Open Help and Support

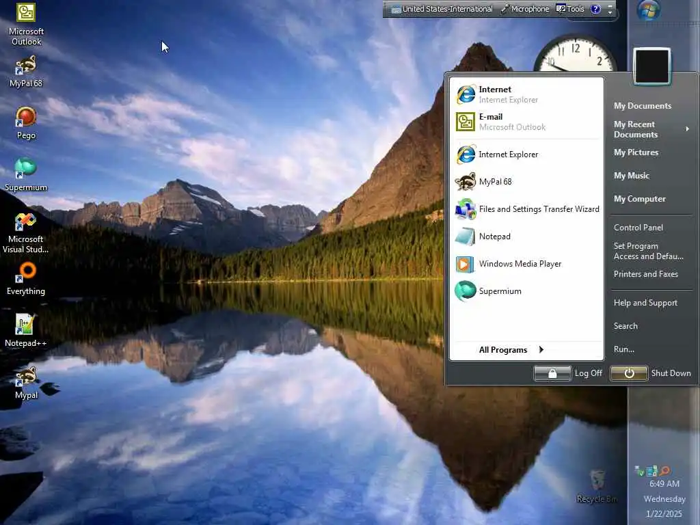(x=645, y=303)
